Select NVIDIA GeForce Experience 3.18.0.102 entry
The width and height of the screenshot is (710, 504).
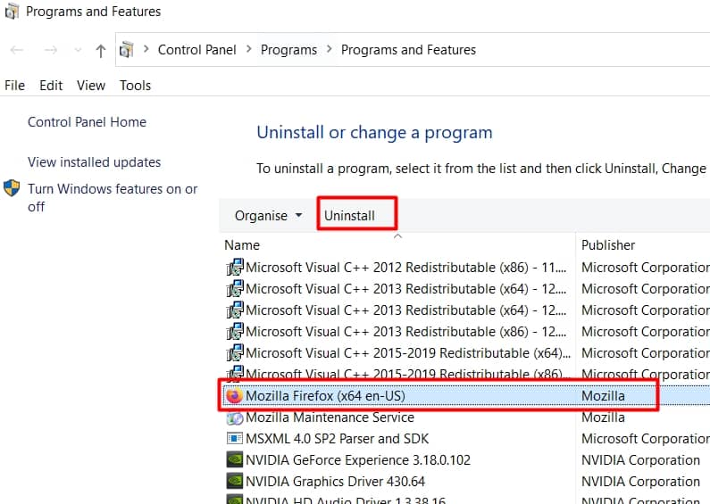click(x=358, y=460)
